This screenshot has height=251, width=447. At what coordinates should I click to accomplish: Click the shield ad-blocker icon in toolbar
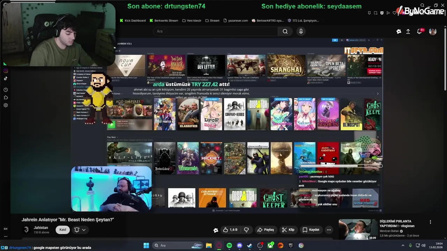pos(382,13)
